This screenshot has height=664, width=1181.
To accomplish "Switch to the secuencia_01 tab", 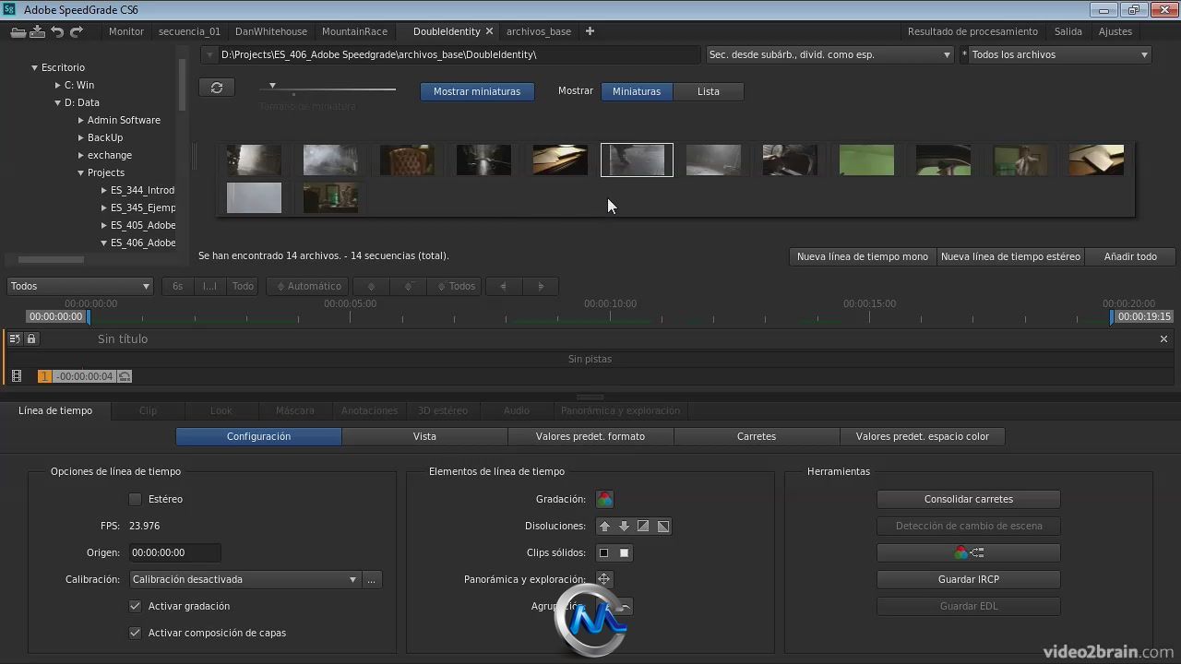I will click(x=189, y=31).
